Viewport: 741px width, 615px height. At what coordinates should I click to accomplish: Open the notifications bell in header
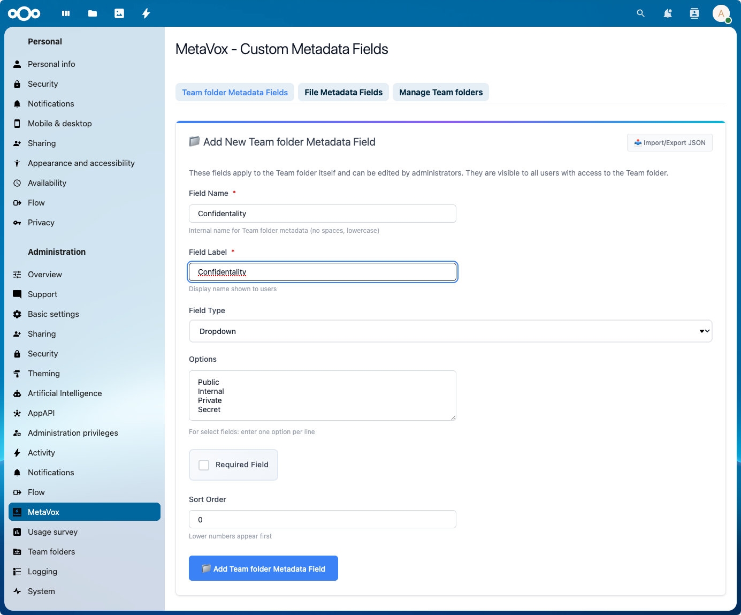[668, 13]
